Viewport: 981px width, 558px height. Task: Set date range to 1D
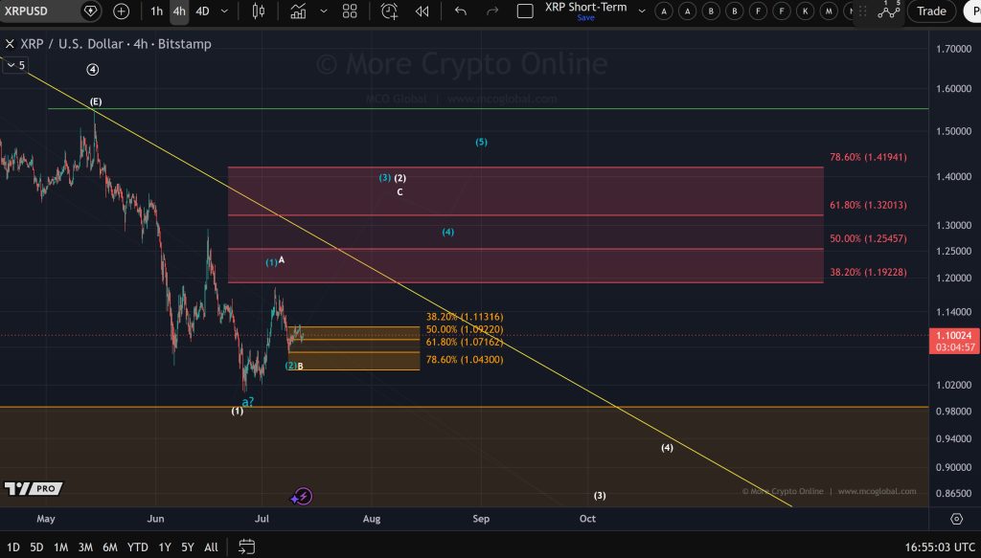12,547
